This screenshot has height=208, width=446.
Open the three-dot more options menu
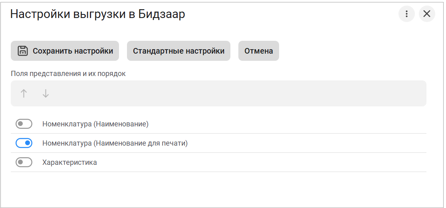tap(406, 14)
